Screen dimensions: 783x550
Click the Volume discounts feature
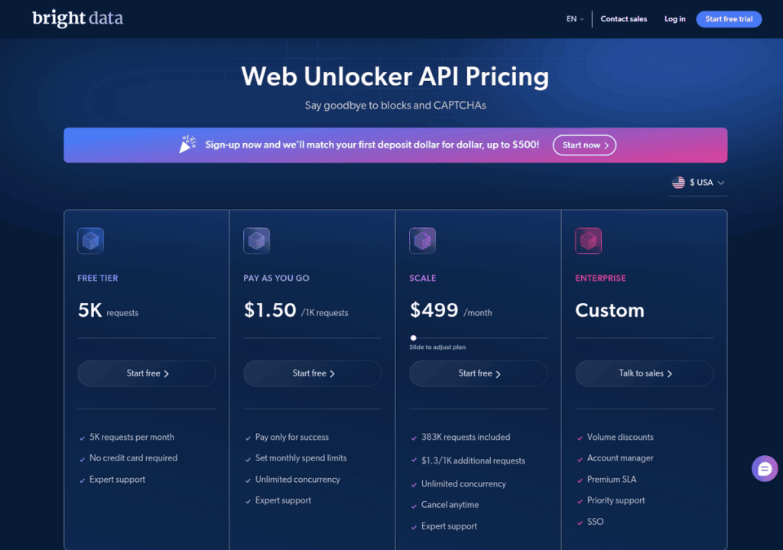coord(620,437)
